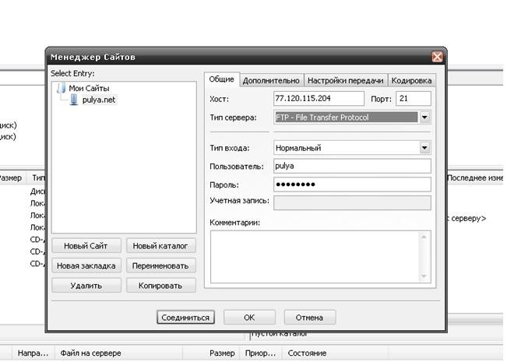
Task: Click the Файл на сервере column header
Action: pos(118,353)
